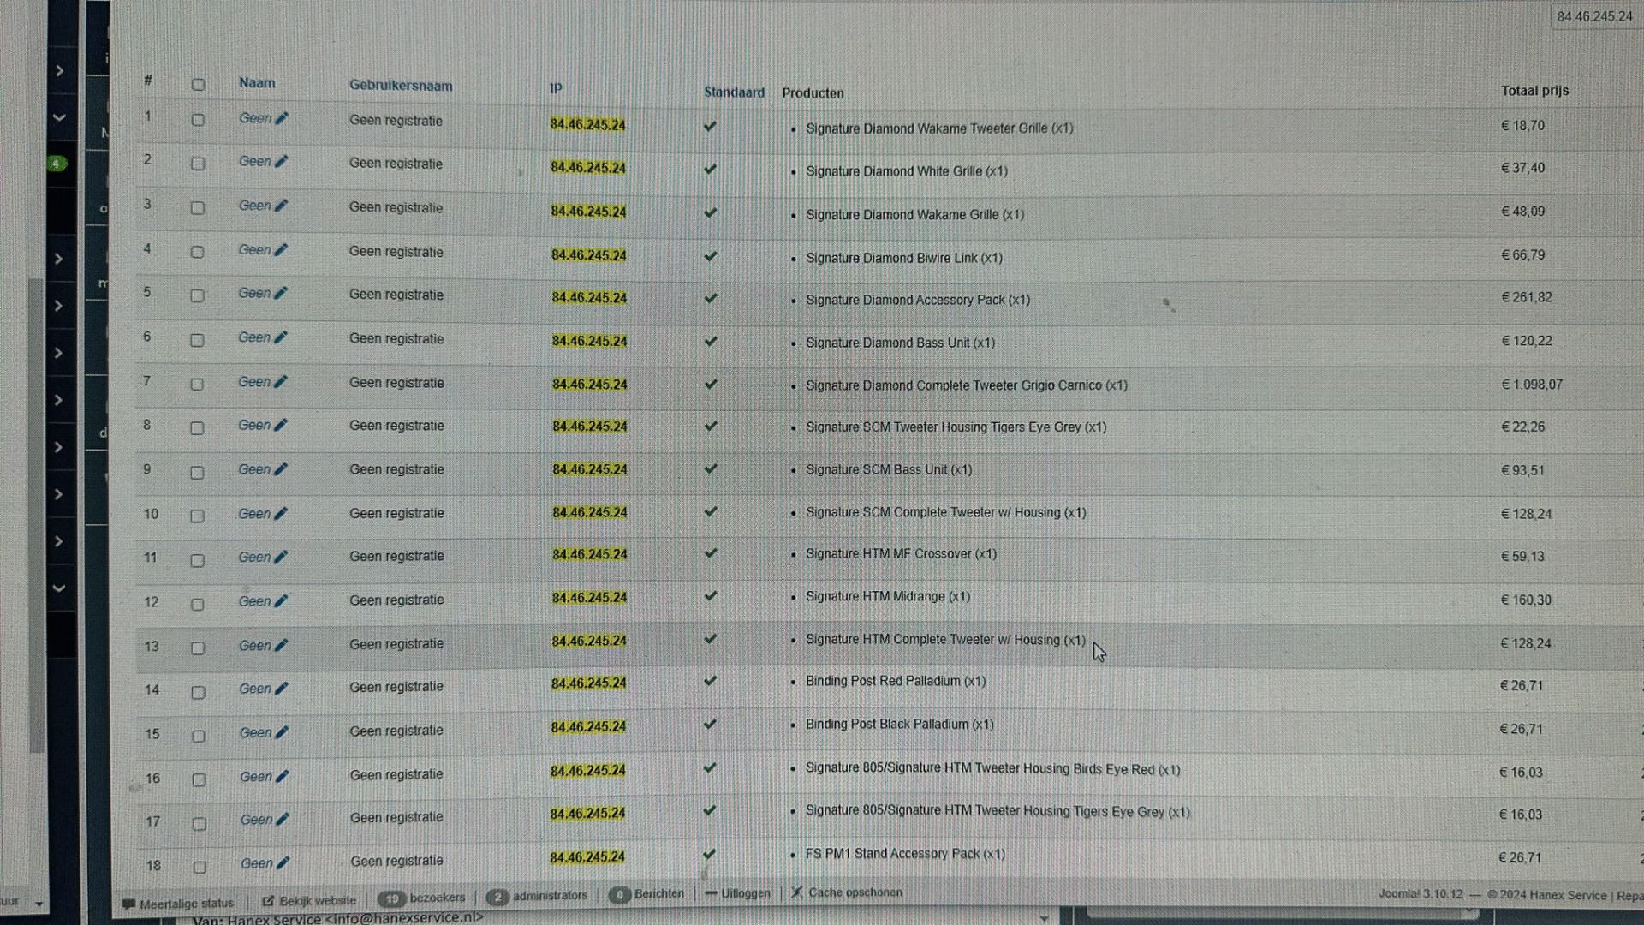Click product Signature HTM MF Crossover (x1)
The image size is (1644, 925).
(901, 554)
